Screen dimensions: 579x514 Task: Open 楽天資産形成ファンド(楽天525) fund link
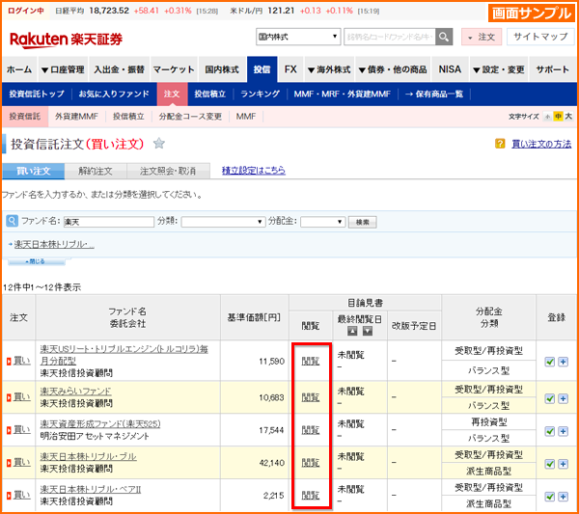click(x=100, y=424)
